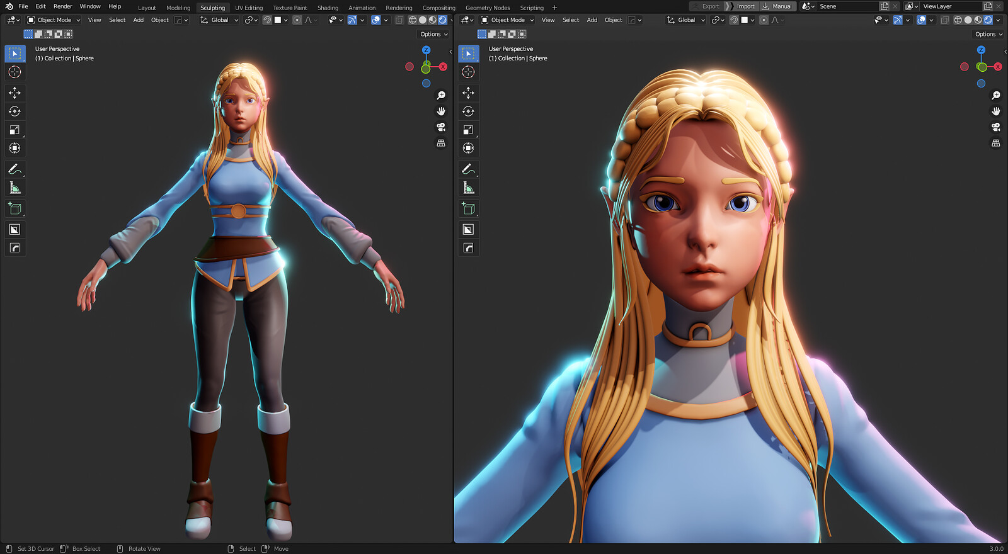Viewport: 1008px width, 554px height.
Task: Pick the Rotate tool in left viewport toolbar
Action: click(x=15, y=111)
